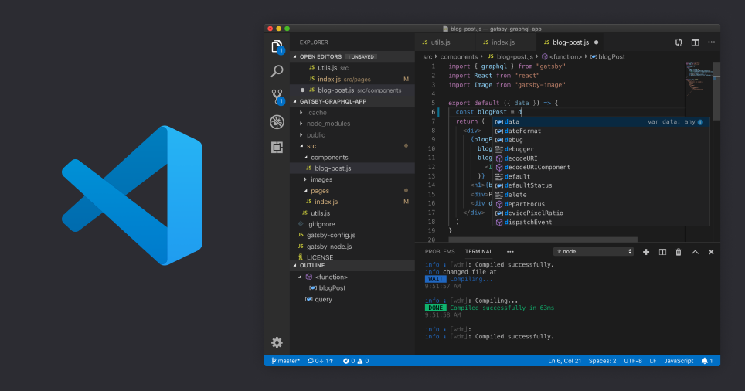Viewport: 745px width, 391px height.
Task: Click the components breadcrumb segment
Action: pos(458,56)
